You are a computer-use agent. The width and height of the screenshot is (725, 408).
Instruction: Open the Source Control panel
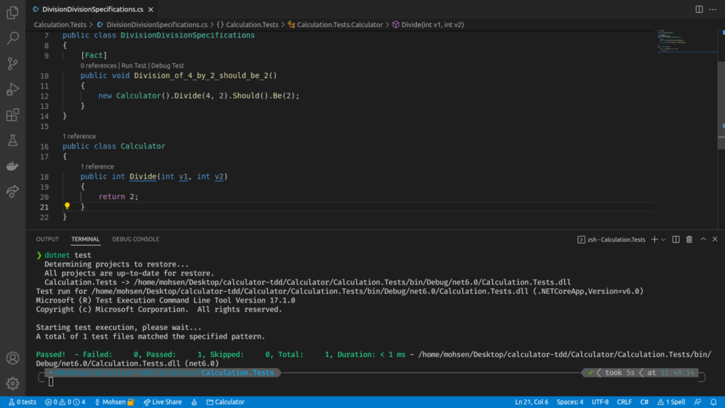click(x=11, y=63)
